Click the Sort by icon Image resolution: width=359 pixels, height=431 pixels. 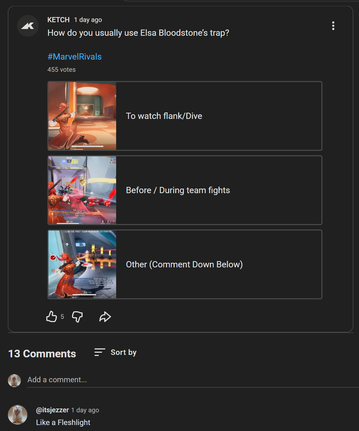(99, 352)
